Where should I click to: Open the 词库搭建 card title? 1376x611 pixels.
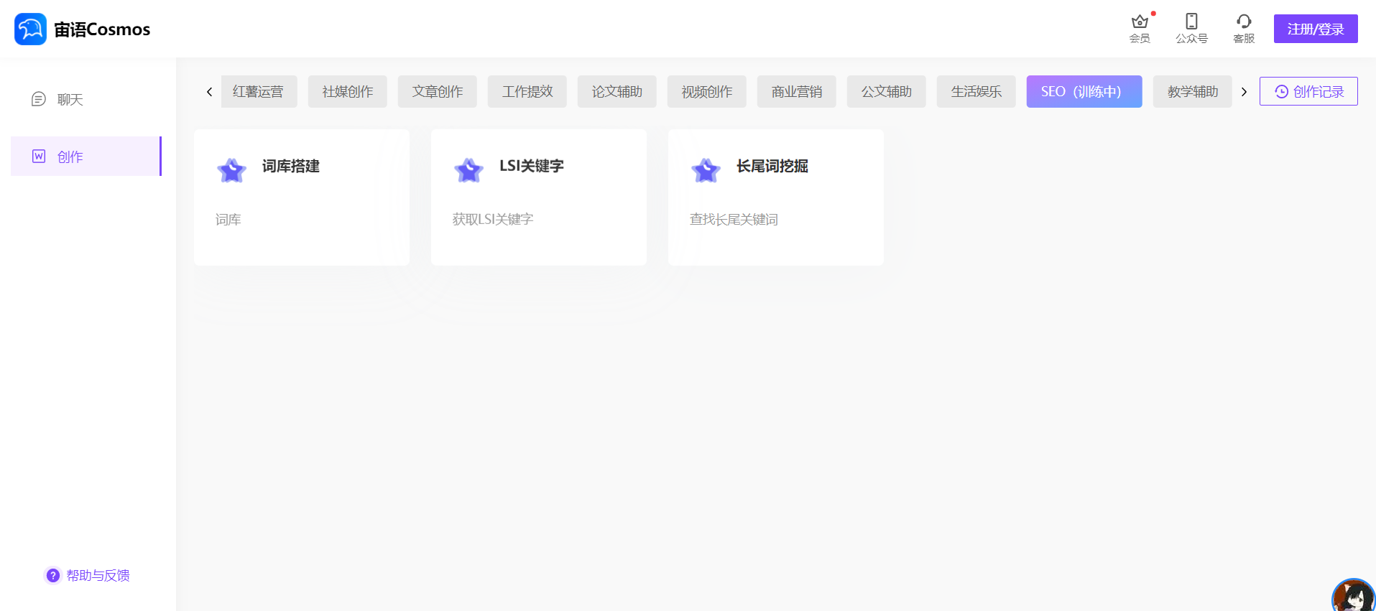291,166
